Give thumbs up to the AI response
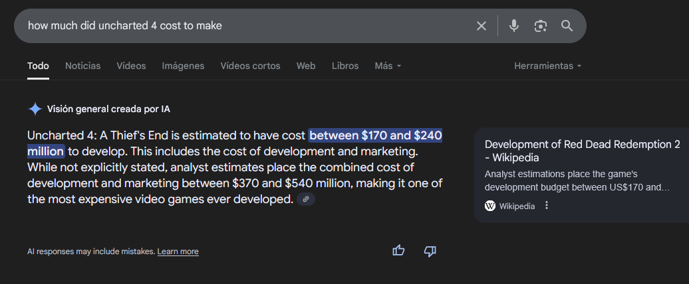The image size is (689, 284). pyautogui.click(x=398, y=251)
